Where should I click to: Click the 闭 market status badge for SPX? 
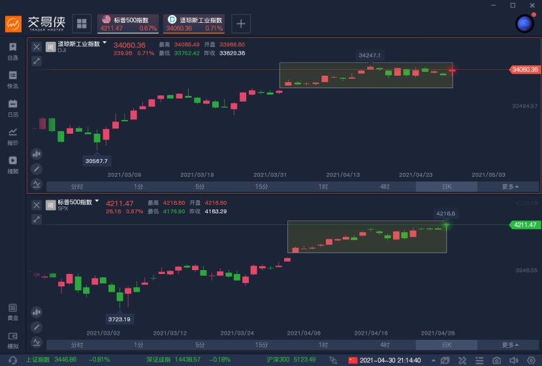click(x=50, y=205)
